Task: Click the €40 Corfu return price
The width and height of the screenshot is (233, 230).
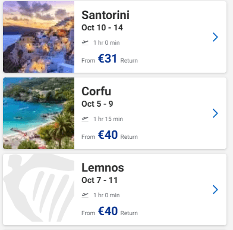Action: (x=108, y=135)
